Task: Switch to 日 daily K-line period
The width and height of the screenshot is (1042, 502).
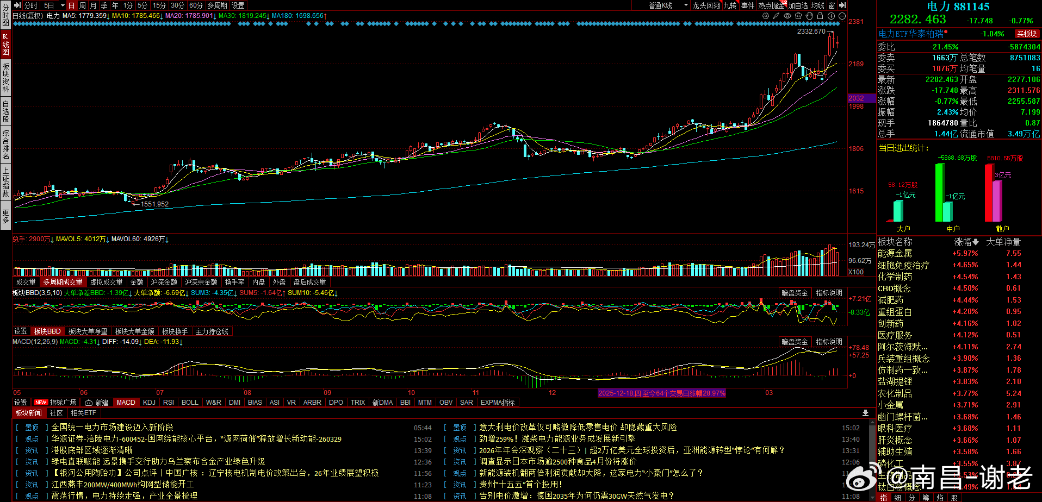Action: 71,5
